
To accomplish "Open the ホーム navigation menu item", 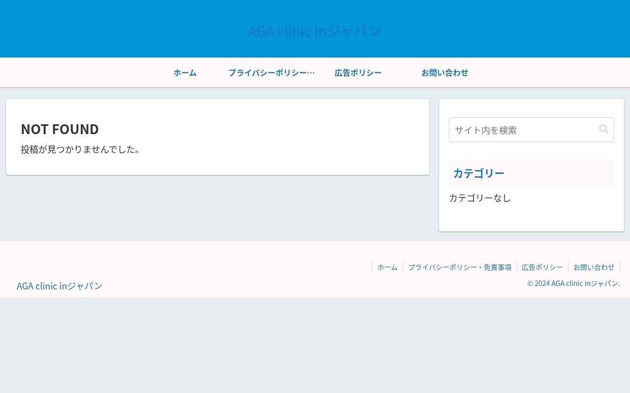I will (x=185, y=73).
